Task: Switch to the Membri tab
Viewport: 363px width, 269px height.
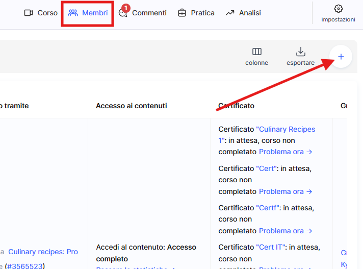Action: (x=88, y=13)
